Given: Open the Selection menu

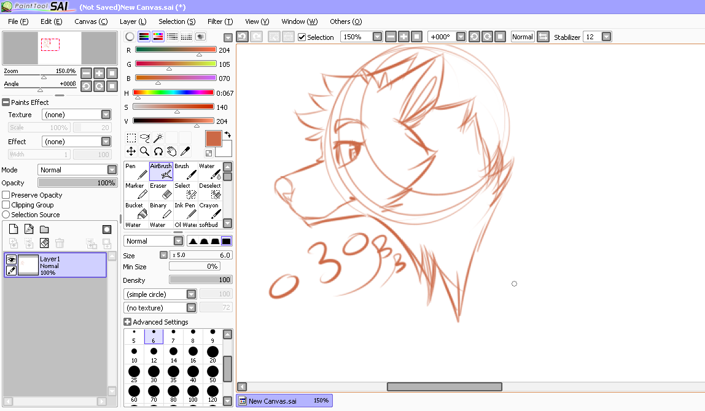Looking at the screenshot, I should [x=177, y=21].
